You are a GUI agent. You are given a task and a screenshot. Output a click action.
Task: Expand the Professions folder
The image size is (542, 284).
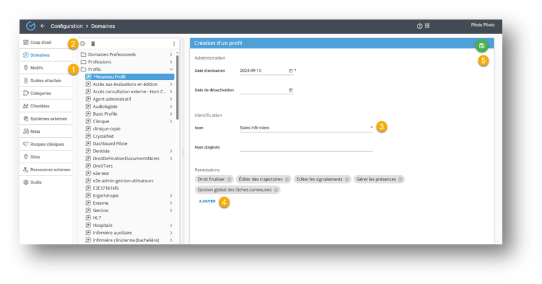171,62
